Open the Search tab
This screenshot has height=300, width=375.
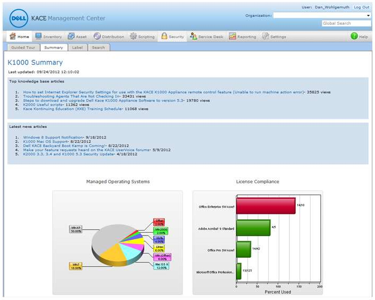pyautogui.click(x=99, y=48)
